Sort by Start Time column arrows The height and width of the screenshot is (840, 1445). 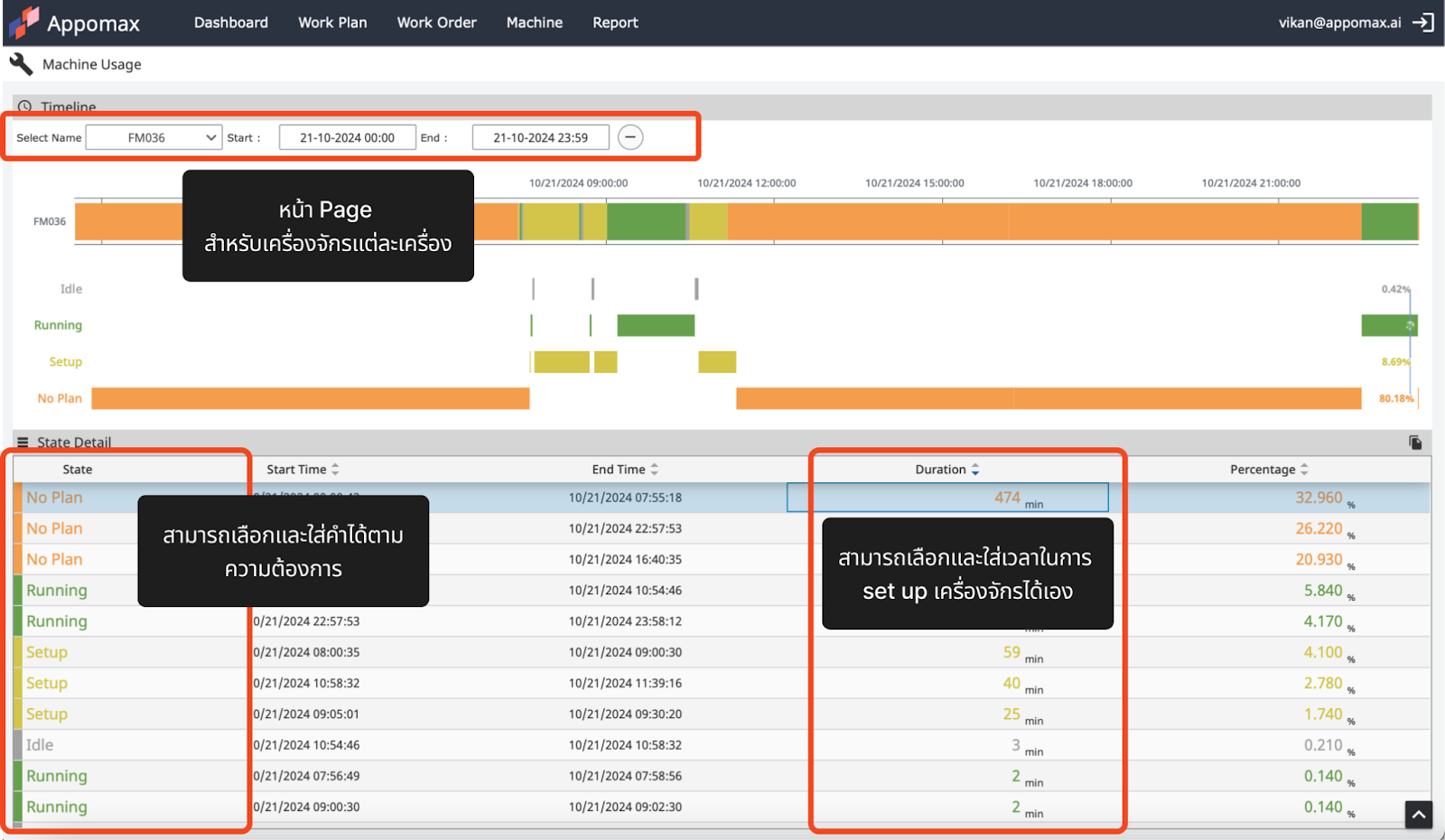pyautogui.click(x=335, y=470)
